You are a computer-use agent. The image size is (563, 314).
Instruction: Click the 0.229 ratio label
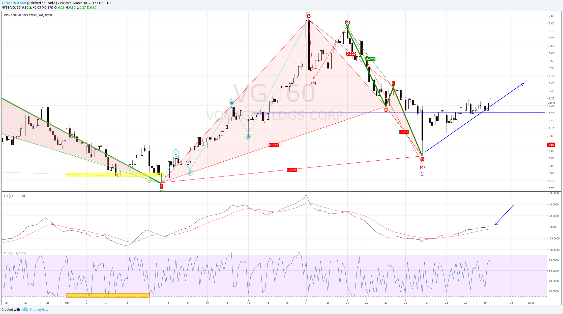[351, 54]
